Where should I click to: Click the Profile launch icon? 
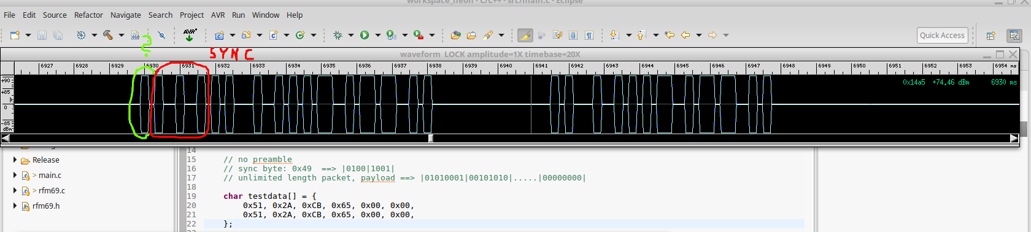pos(392,35)
